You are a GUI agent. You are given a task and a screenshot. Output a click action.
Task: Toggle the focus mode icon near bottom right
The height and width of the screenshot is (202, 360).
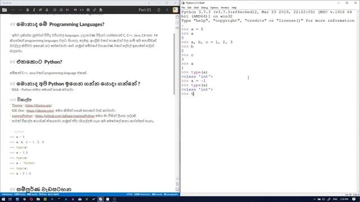tap(177, 178)
